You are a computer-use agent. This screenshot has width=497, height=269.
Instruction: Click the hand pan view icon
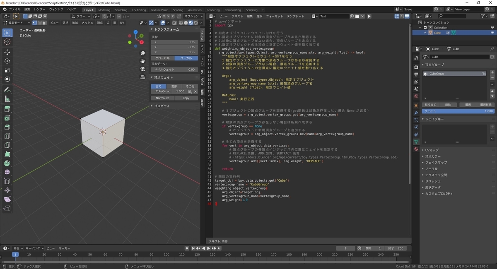(x=142, y=61)
